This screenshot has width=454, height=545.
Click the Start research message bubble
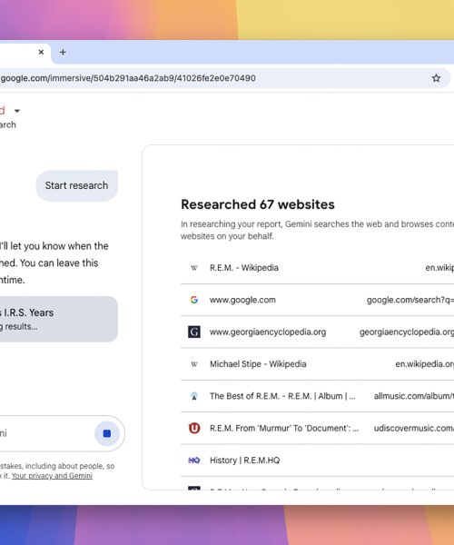[77, 185]
